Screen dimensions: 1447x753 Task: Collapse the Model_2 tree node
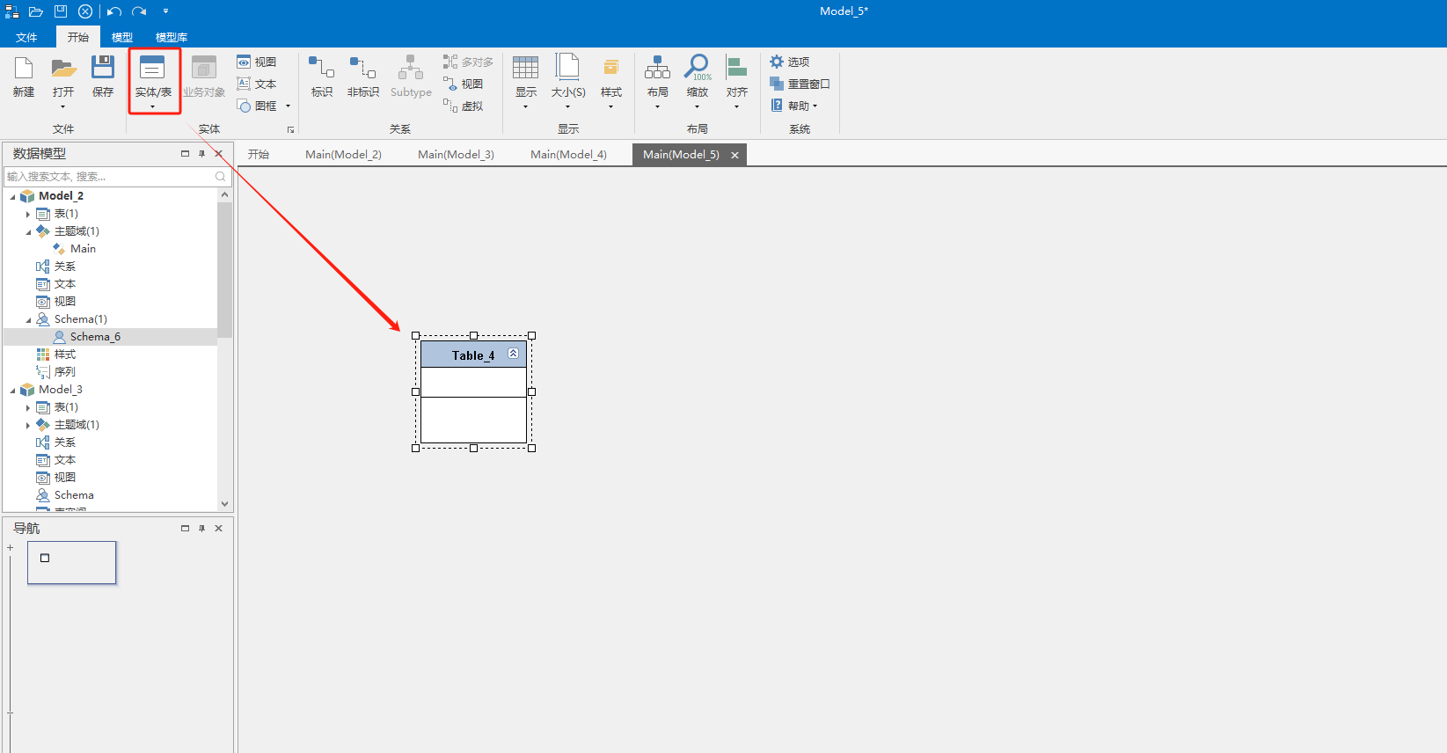click(12, 196)
